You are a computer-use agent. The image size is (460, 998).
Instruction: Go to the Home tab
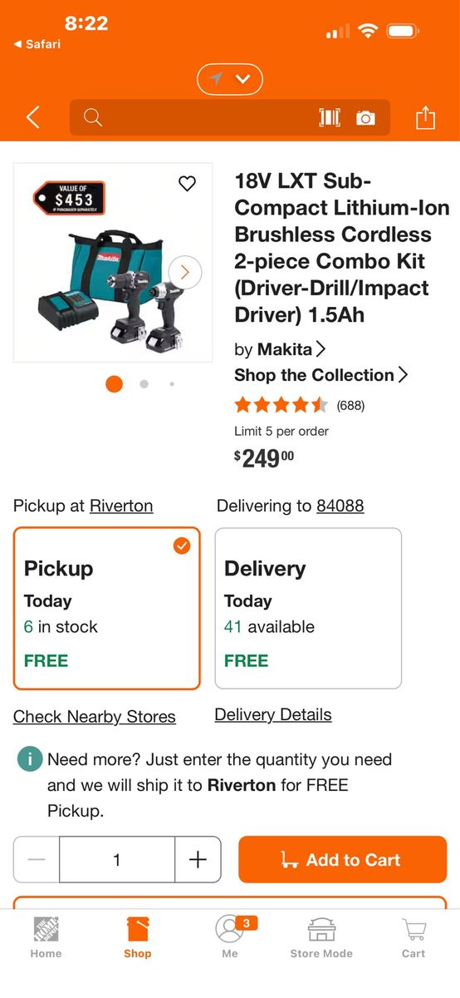pyautogui.click(x=46, y=938)
